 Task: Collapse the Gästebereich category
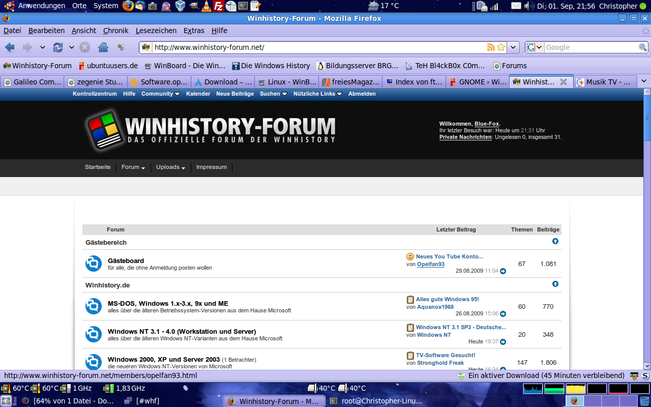point(555,241)
